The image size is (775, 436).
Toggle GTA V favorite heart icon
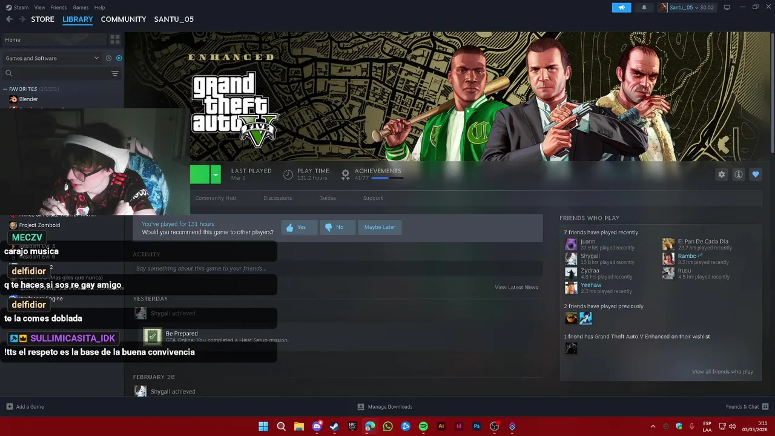pos(755,174)
